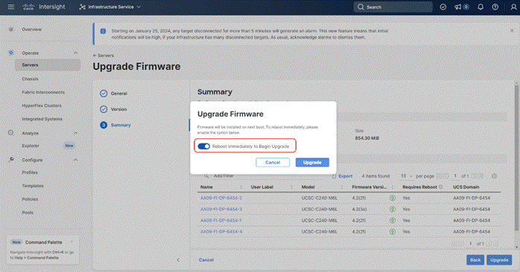
Task: Select the Version wizard step
Action: pos(113,109)
